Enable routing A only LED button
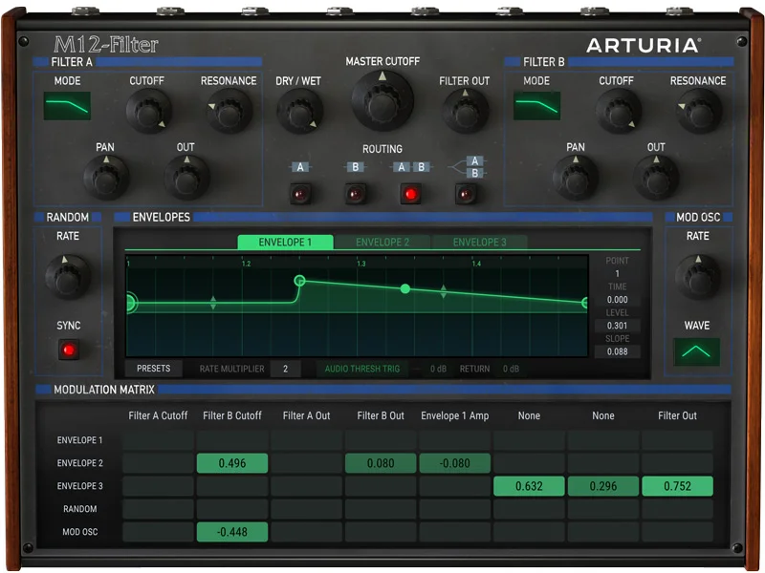Image resolution: width=765 pixels, height=573 pixels. (300, 194)
